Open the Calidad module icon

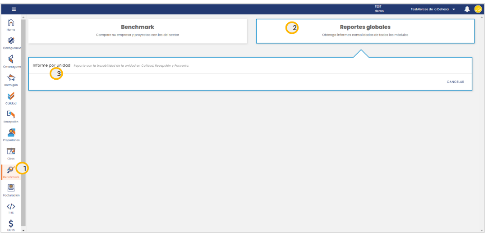[11, 96]
